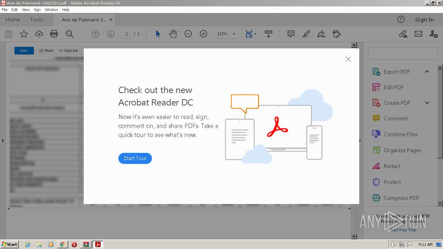This screenshot has height=249, width=443.
Task: Open the Sign menu
Action: tap(37, 10)
